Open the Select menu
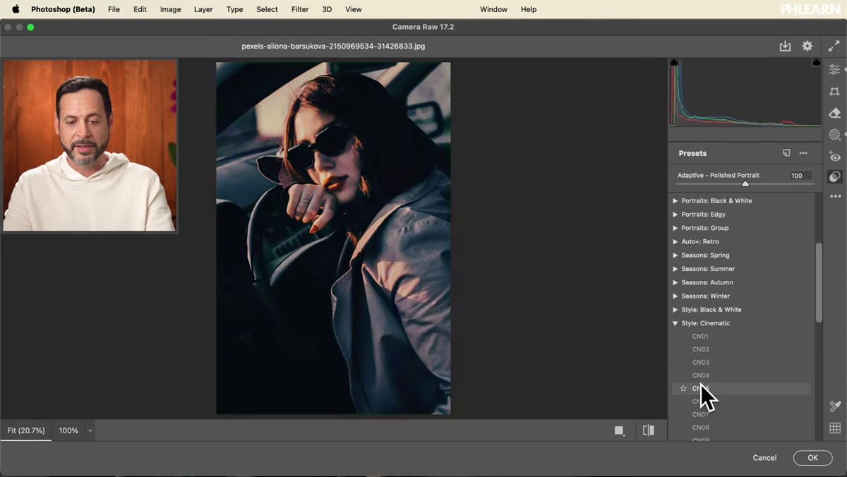The image size is (847, 477). tap(267, 9)
